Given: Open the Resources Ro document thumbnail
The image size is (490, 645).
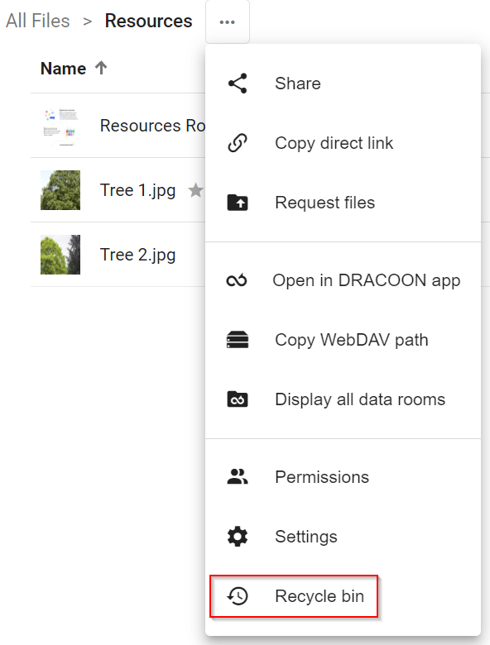Looking at the screenshot, I should 60,127.
